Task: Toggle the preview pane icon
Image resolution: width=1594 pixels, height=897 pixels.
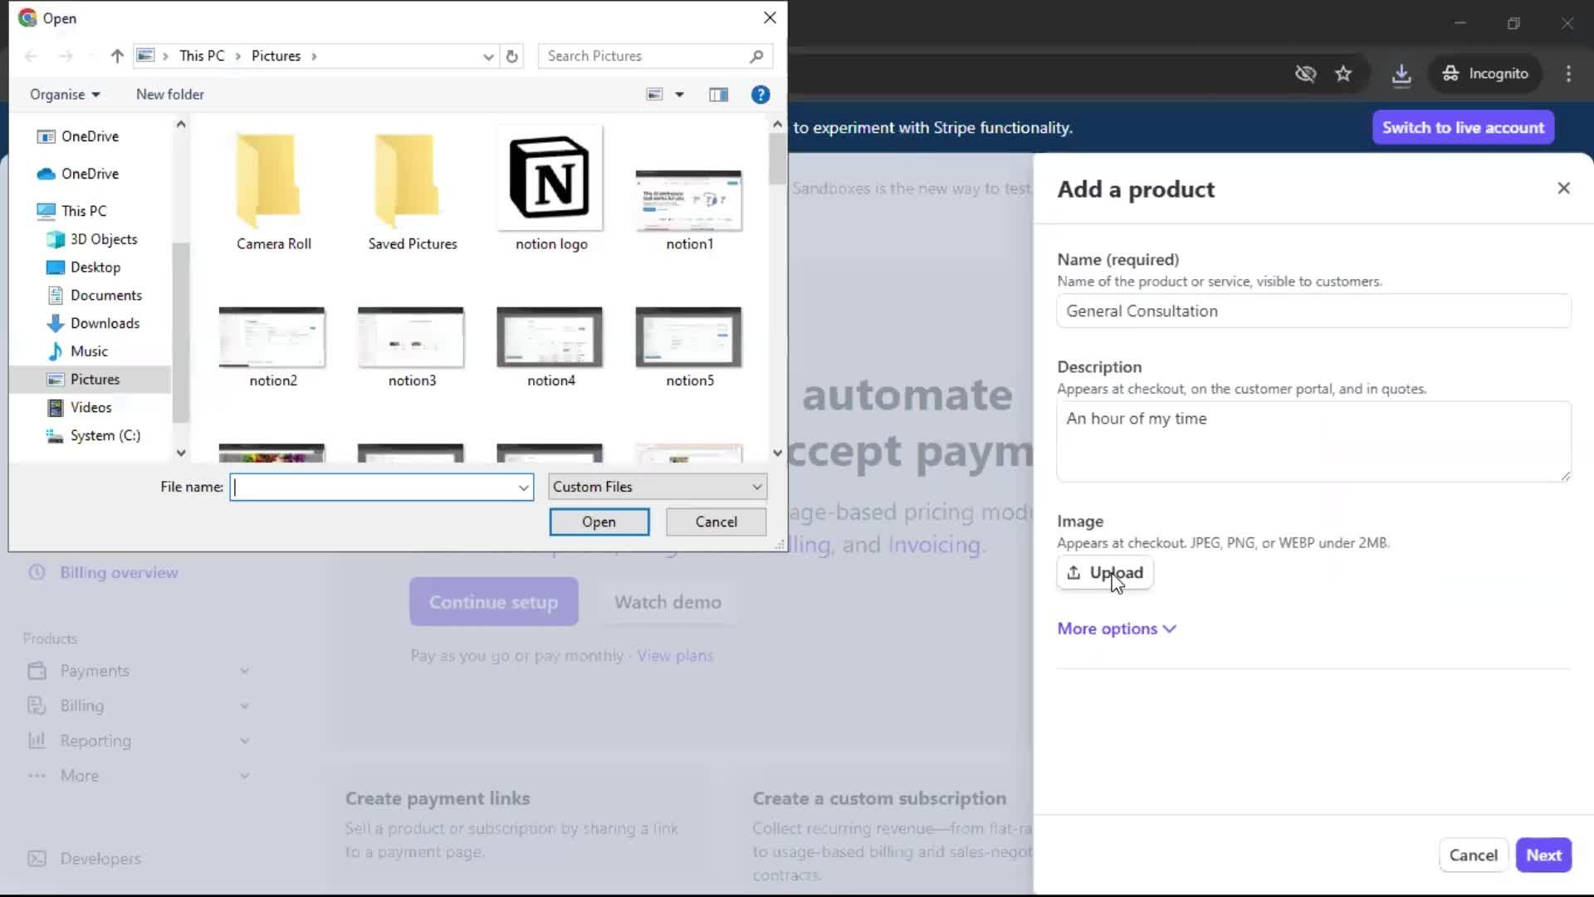Action: coord(718,95)
